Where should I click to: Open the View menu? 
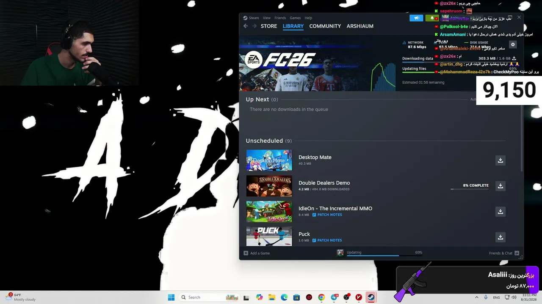tap(267, 18)
